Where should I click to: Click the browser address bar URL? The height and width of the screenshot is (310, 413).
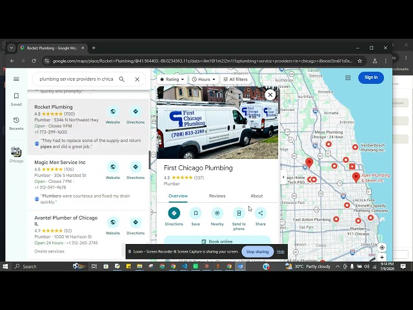pyautogui.click(x=202, y=61)
